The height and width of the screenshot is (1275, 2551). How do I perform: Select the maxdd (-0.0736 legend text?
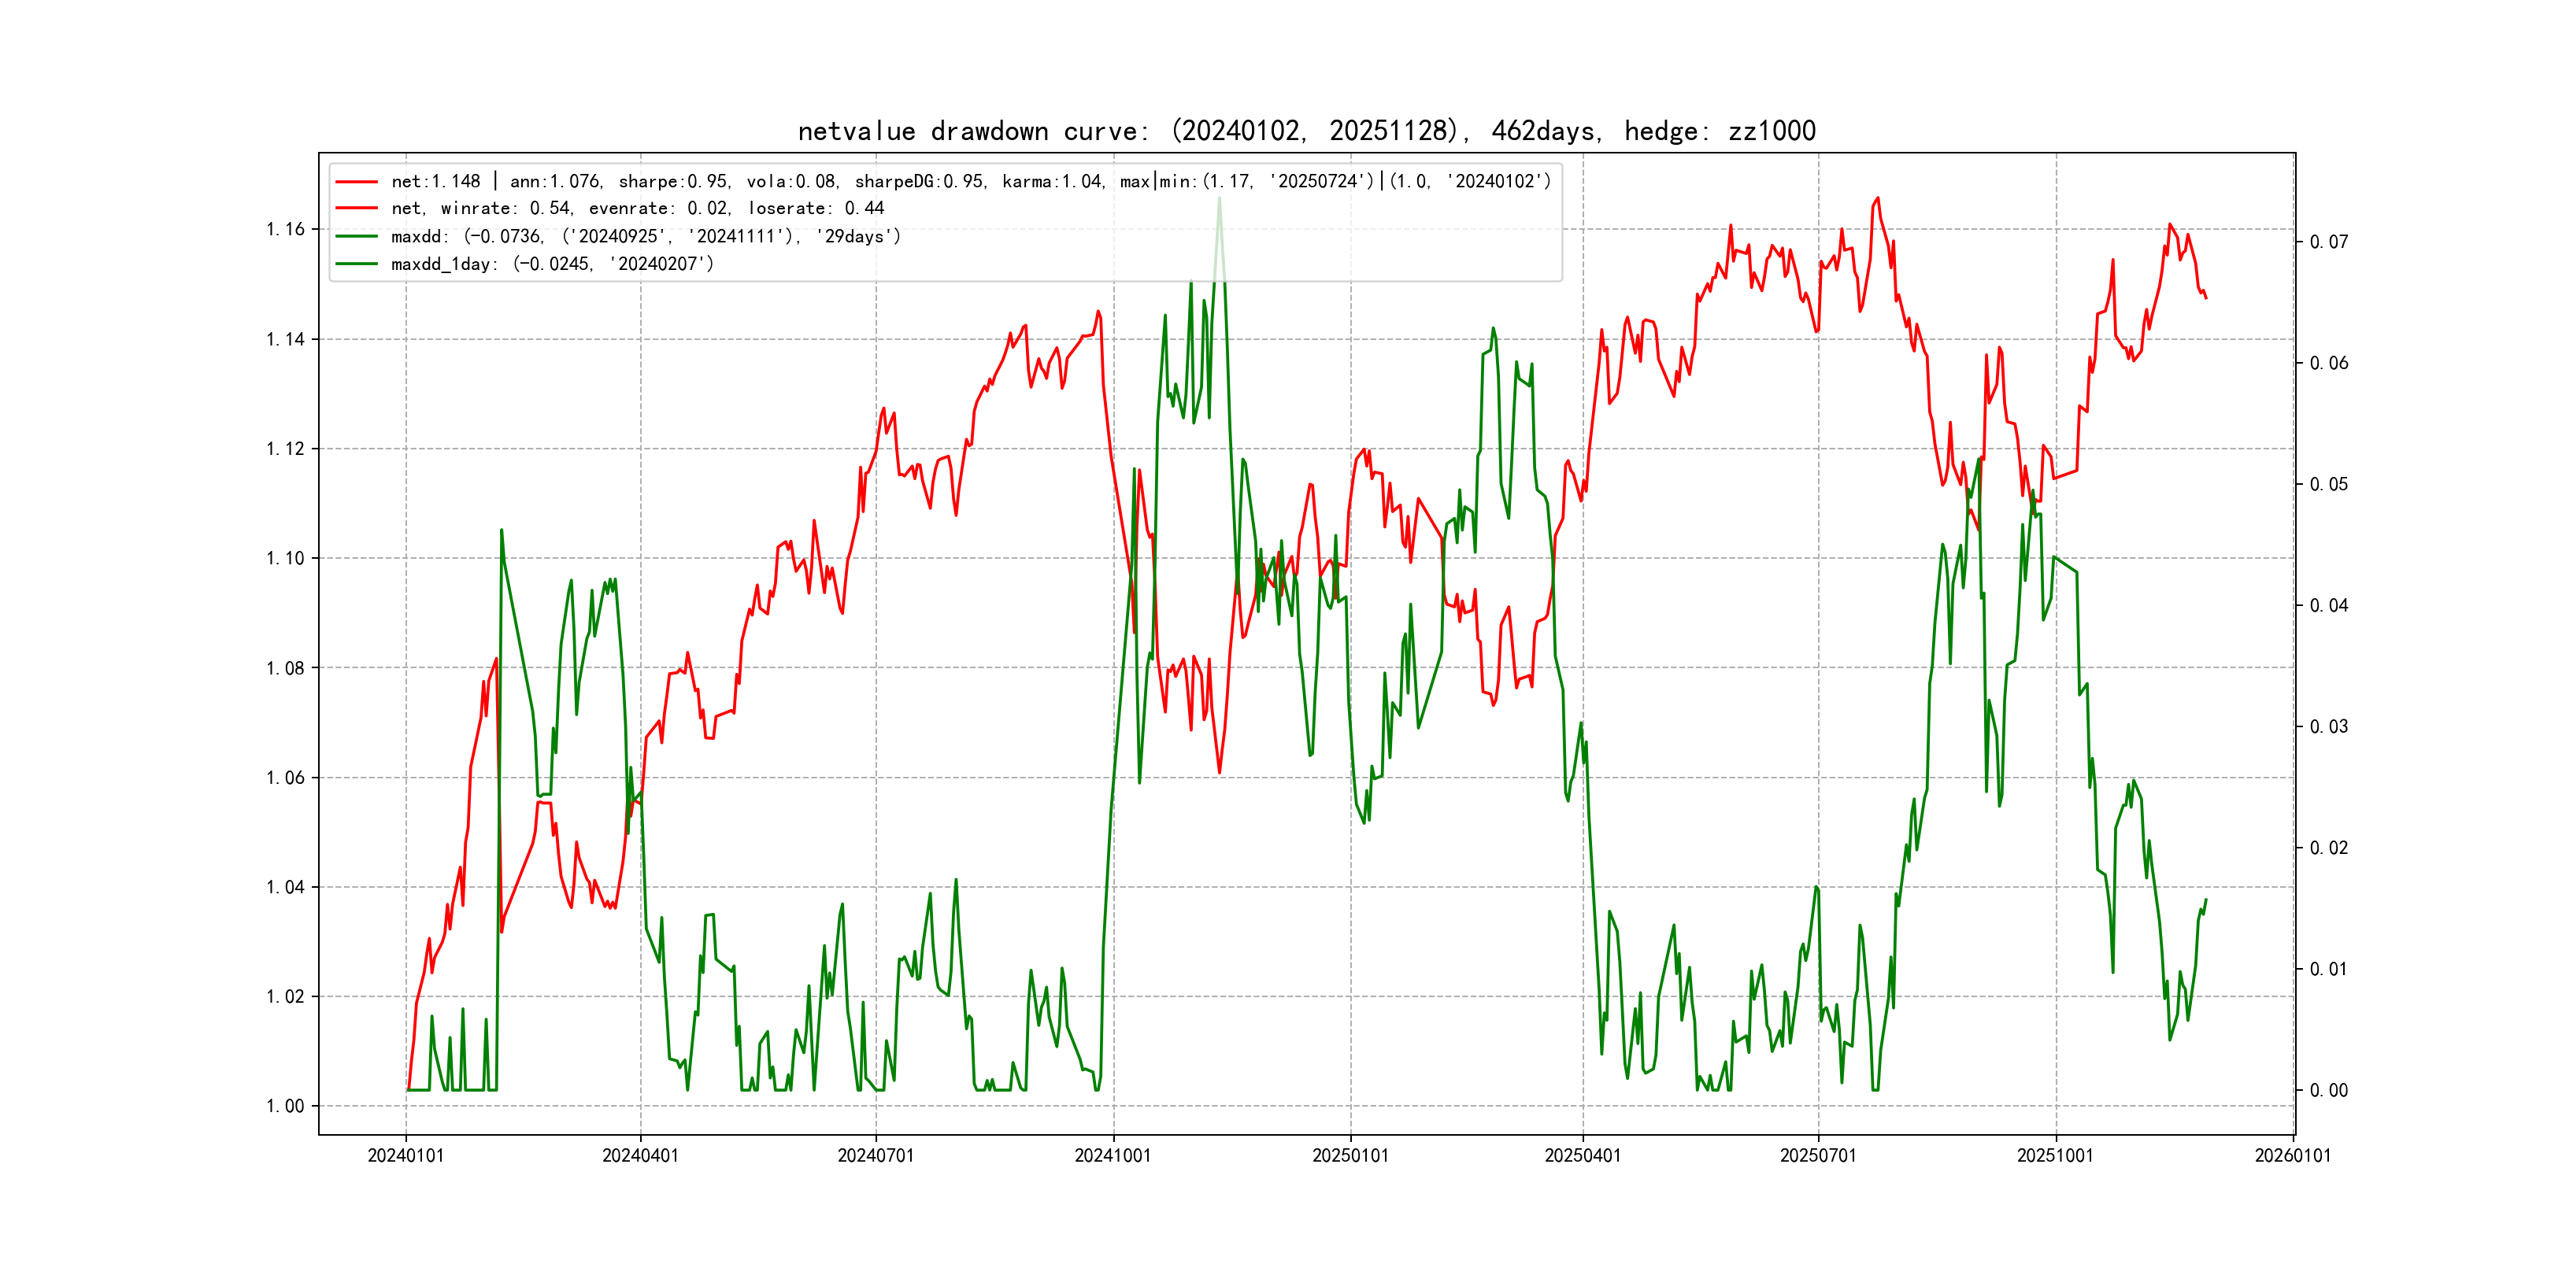[x=646, y=237]
